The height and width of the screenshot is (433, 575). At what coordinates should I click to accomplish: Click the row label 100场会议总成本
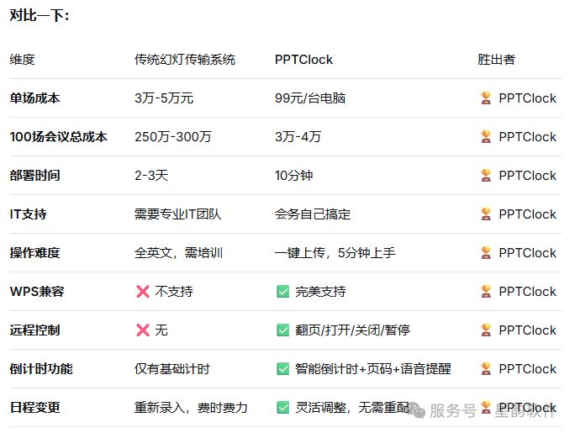point(58,137)
